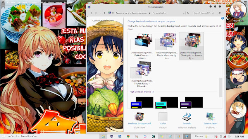Click the control panel icon in address bar
The height and width of the screenshot is (139, 248).
click(x=110, y=13)
